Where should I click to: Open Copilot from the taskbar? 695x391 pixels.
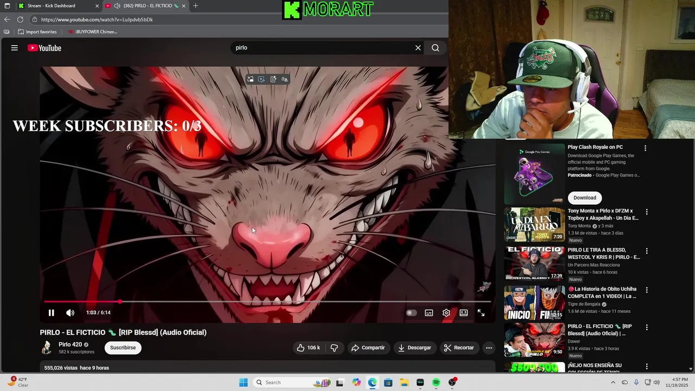[x=356, y=382]
